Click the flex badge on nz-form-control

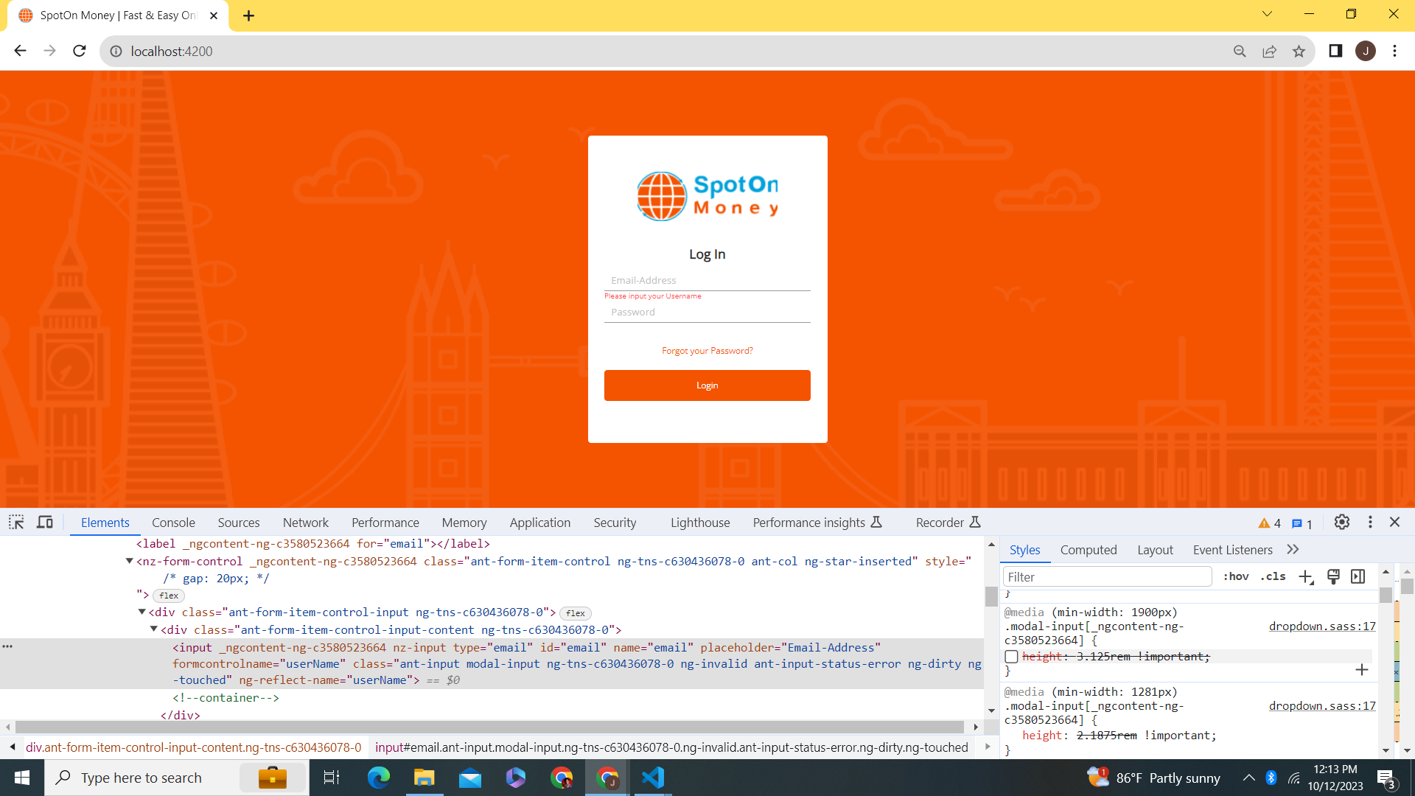click(169, 596)
